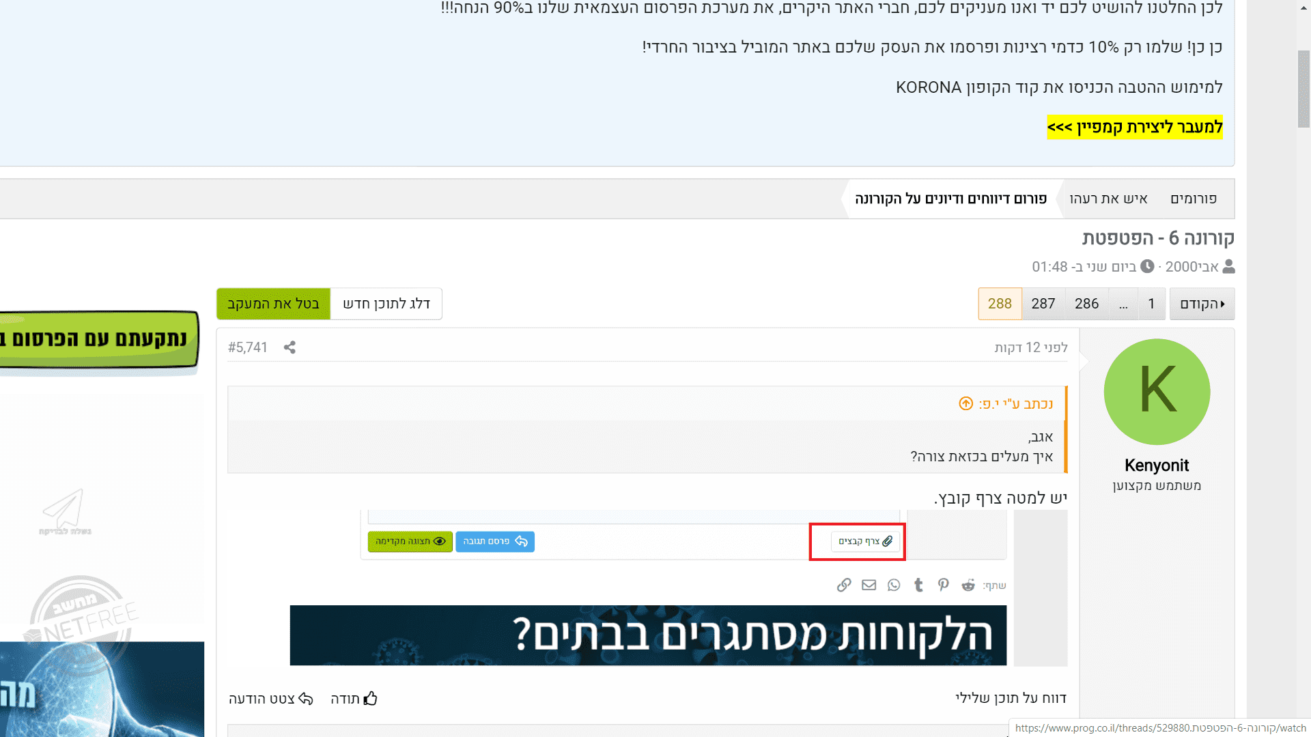Click the הקודם previous page button
This screenshot has height=737, width=1311.
tap(1202, 304)
